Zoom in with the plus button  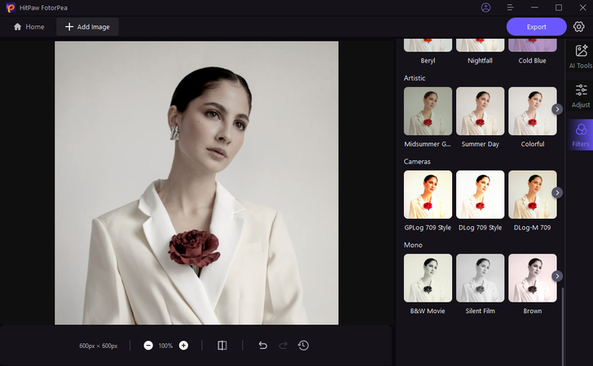pyautogui.click(x=183, y=346)
